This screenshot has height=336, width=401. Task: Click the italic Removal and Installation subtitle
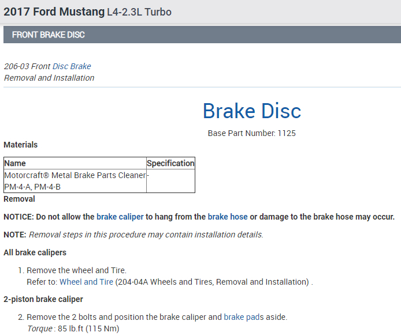click(x=49, y=78)
